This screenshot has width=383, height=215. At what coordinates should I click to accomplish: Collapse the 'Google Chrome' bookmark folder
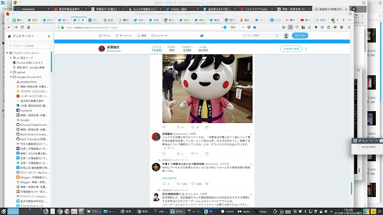(x=11, y=77)
